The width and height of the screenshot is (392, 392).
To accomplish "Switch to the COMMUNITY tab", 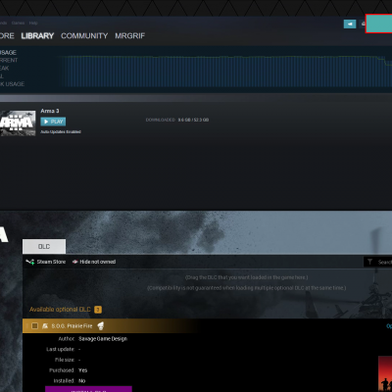I will click(x=84, y=36).
